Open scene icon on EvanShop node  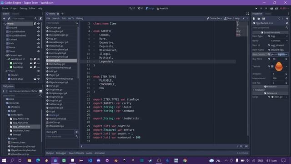pos(31,67)
